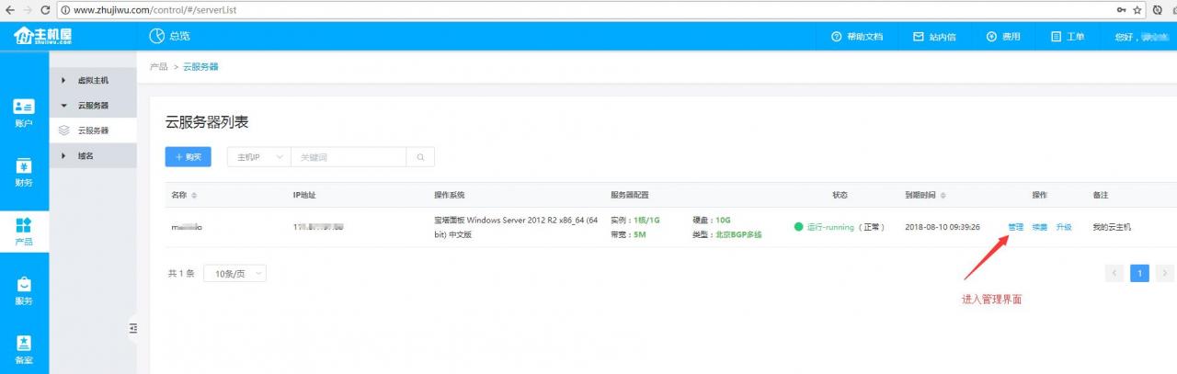Select 服务 in the left sidebar
This screenshot has height=374, width=1177.
point(24,291)
